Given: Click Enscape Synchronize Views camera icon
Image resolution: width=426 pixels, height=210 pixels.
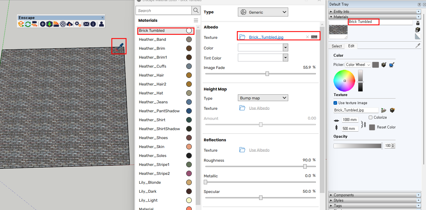Looking at the screenshot, I should coord(34,24).
